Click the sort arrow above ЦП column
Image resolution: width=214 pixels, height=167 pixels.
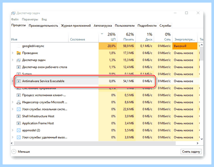(x=102, y=34)
